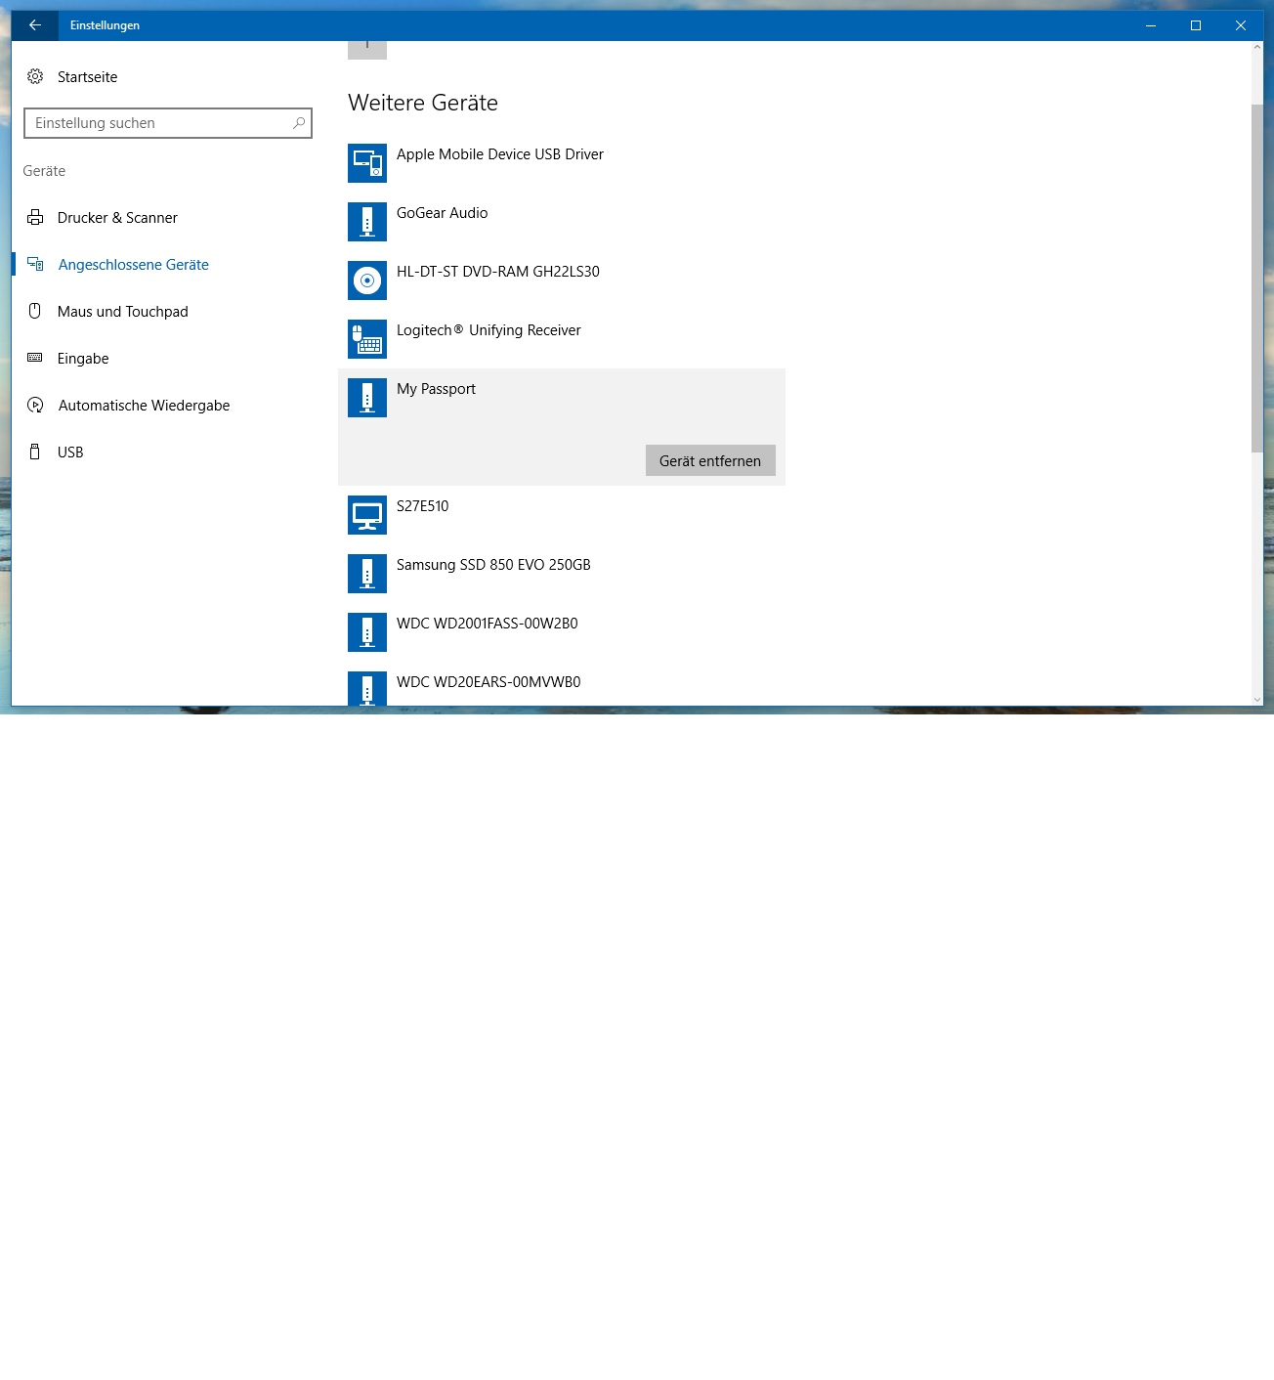Select GoGear Audio device name
Image resolution: width=1274 pixels, height=1380 pixels.
tap(442, 213)
